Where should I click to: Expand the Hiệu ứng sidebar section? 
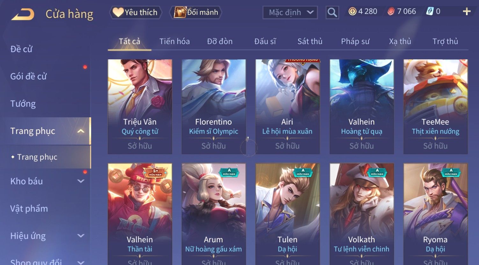[x=81, y=236]
